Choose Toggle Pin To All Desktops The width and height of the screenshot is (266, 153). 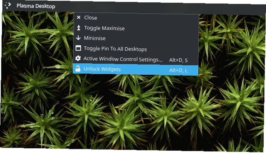click(136, 49)
